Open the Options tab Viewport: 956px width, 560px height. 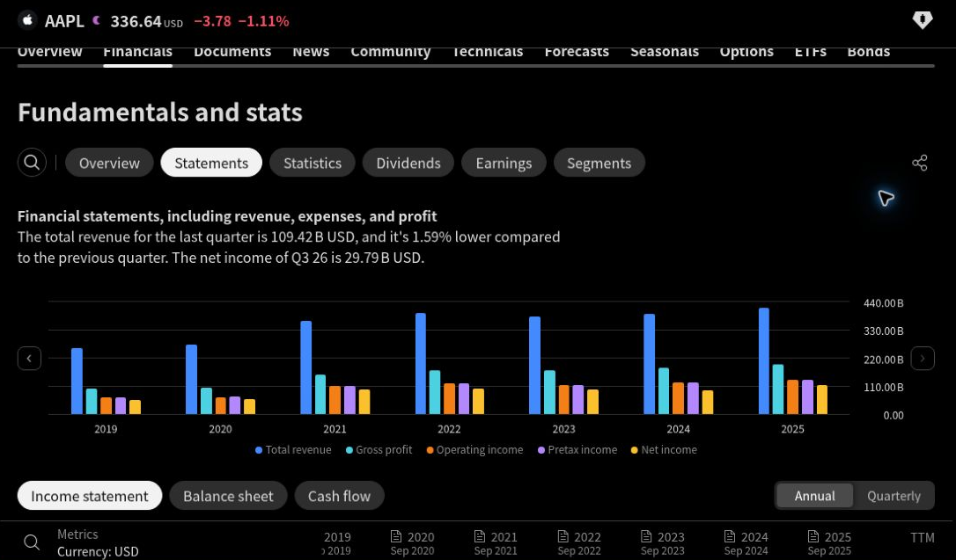[746, 52]
